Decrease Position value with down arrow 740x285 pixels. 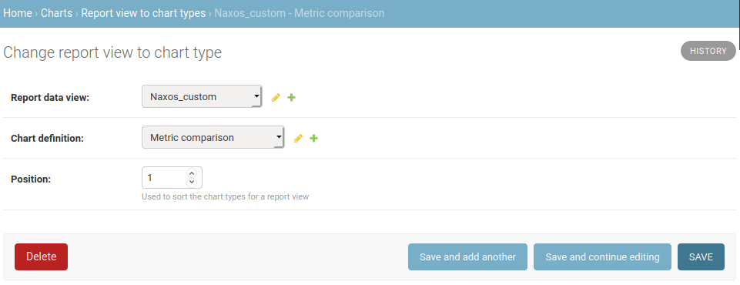tap(192, 182)
